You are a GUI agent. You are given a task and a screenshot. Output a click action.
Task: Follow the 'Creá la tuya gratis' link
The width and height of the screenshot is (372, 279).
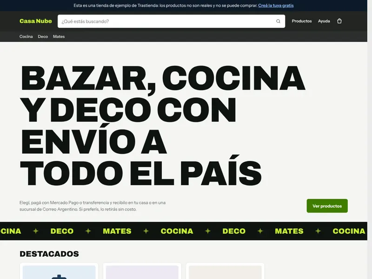[x=276, y=6]
